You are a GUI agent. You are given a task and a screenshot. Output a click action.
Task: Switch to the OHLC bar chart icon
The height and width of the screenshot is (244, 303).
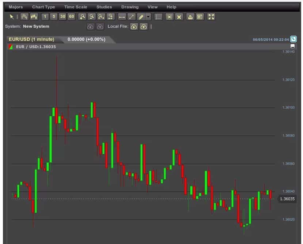click(x=24, y=17)
